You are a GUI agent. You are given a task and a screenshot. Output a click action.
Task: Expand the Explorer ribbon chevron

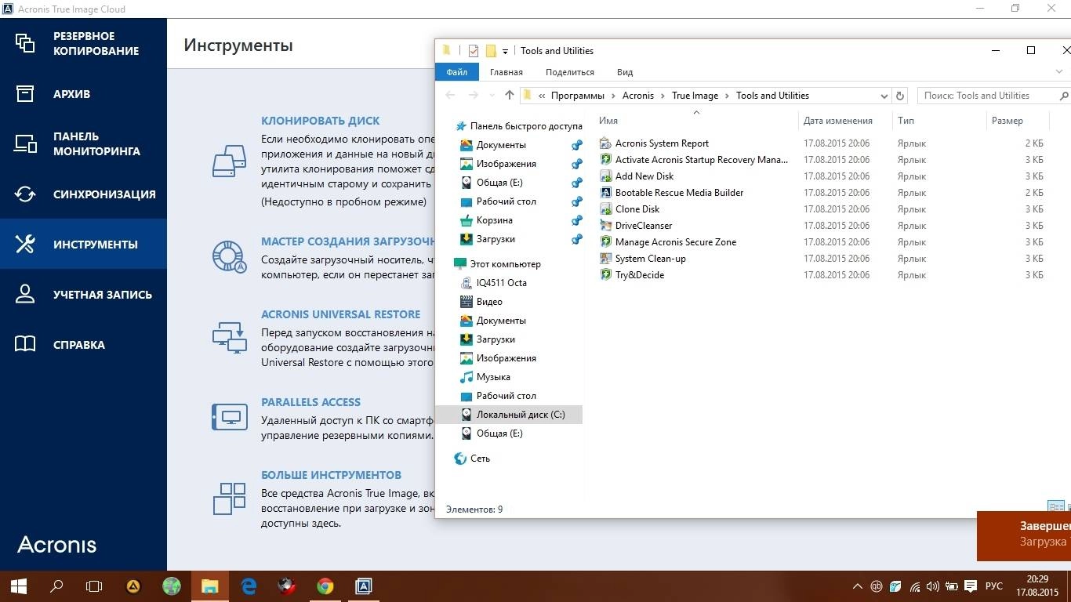coord(1059,72)
